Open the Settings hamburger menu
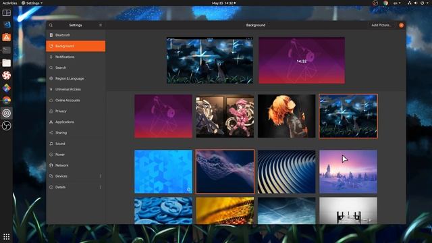The image size is (432, 243). click(x=101, y=25)
